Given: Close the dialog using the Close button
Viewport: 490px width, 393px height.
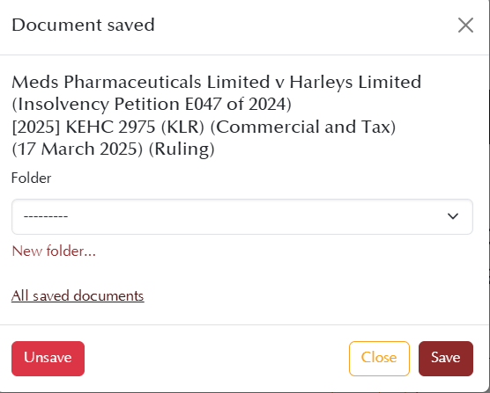Looking at the screenshot, I should [379, 359].
